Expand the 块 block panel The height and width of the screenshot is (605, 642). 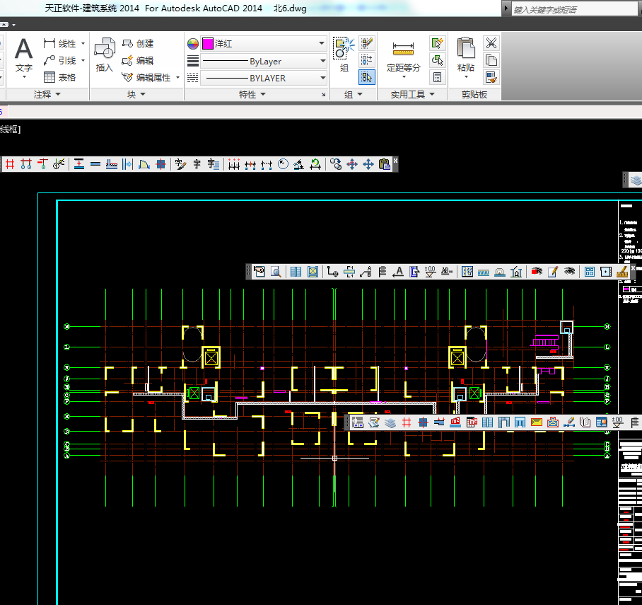click(x=136, y=95)
